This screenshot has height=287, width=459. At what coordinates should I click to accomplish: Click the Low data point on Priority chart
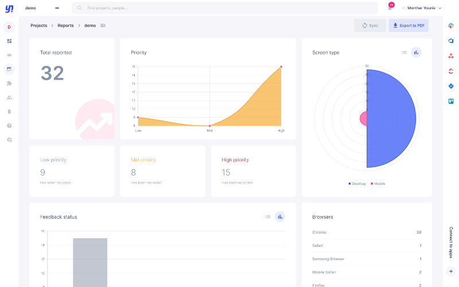tap(138, 118)
